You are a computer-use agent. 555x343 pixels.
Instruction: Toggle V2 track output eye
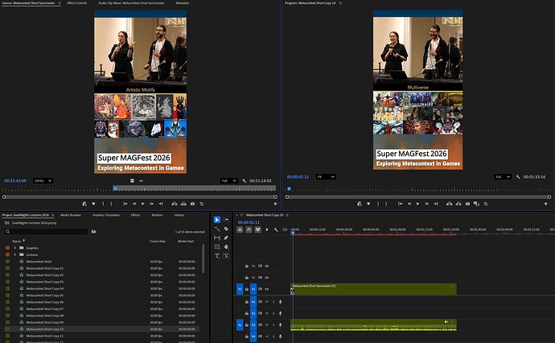point(267,278)
